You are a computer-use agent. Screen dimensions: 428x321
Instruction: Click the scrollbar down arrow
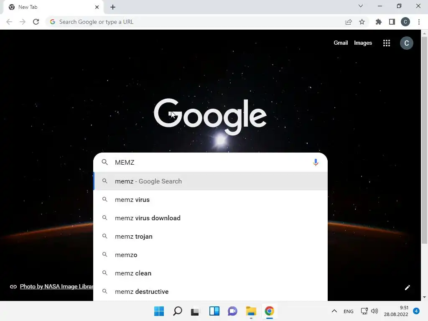(424, 297)
